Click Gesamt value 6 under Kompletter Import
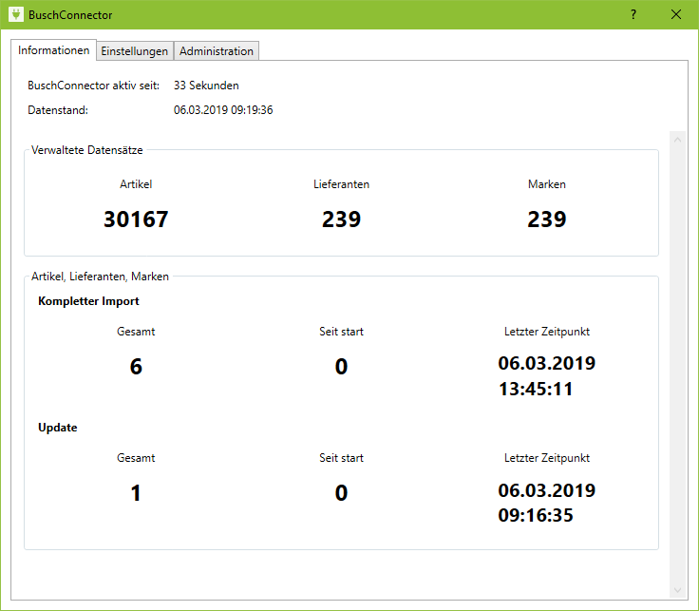 pyautogui.click(x=136, y=367)
